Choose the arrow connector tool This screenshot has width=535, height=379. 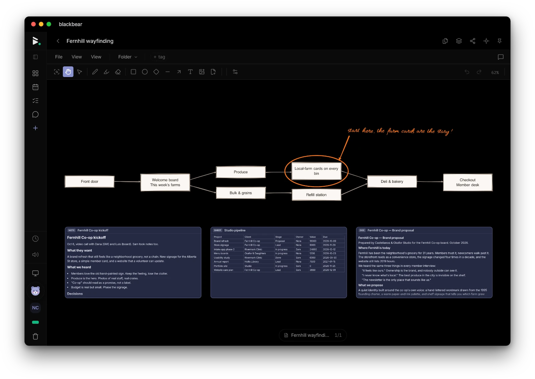tap(179, 72)
